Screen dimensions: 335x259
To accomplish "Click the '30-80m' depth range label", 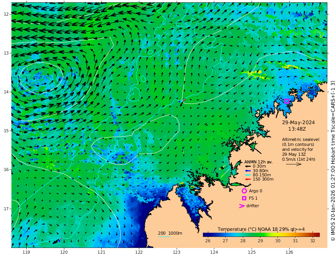I will coord(260,171).
